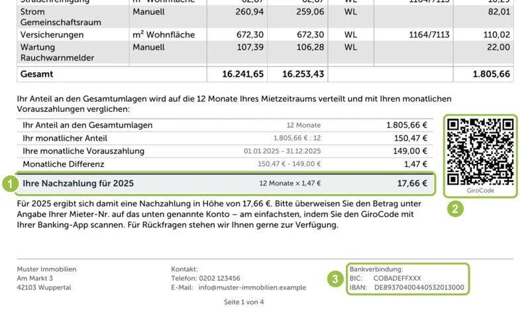Click the value 106,28
The width and height of the screenshot is (530, 331).
point(310,47)
